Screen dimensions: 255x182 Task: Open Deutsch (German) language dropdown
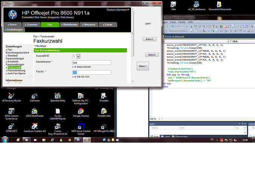tap(118, 10)
